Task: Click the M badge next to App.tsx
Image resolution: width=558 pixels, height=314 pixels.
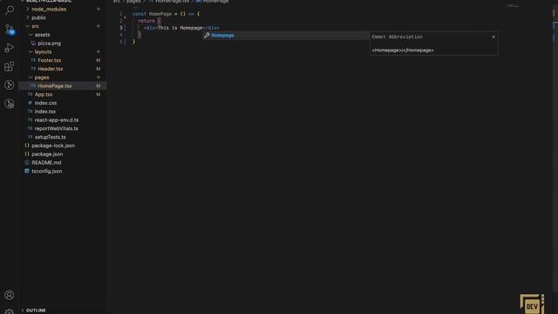Action: pos(99,95)
